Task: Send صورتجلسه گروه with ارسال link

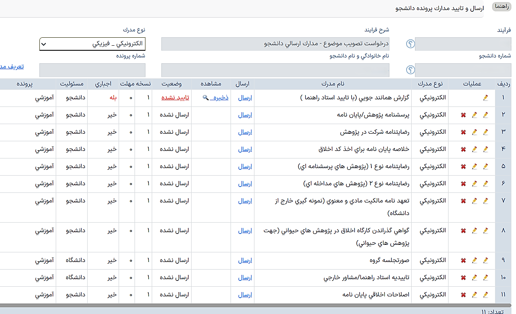Action: (245, 260)
